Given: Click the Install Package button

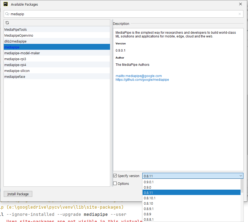Looking at the screenshot, I should pyautogui.click(x=18, y=194).
